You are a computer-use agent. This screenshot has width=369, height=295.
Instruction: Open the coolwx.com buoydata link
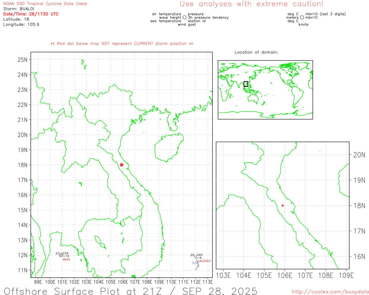pos(330,292)
